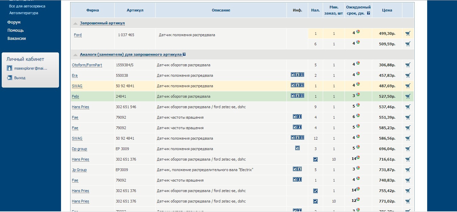The height and width of the screenshot is (212, 457).
Task: Open the Ford brand link
Action: [x=78, y=35]
